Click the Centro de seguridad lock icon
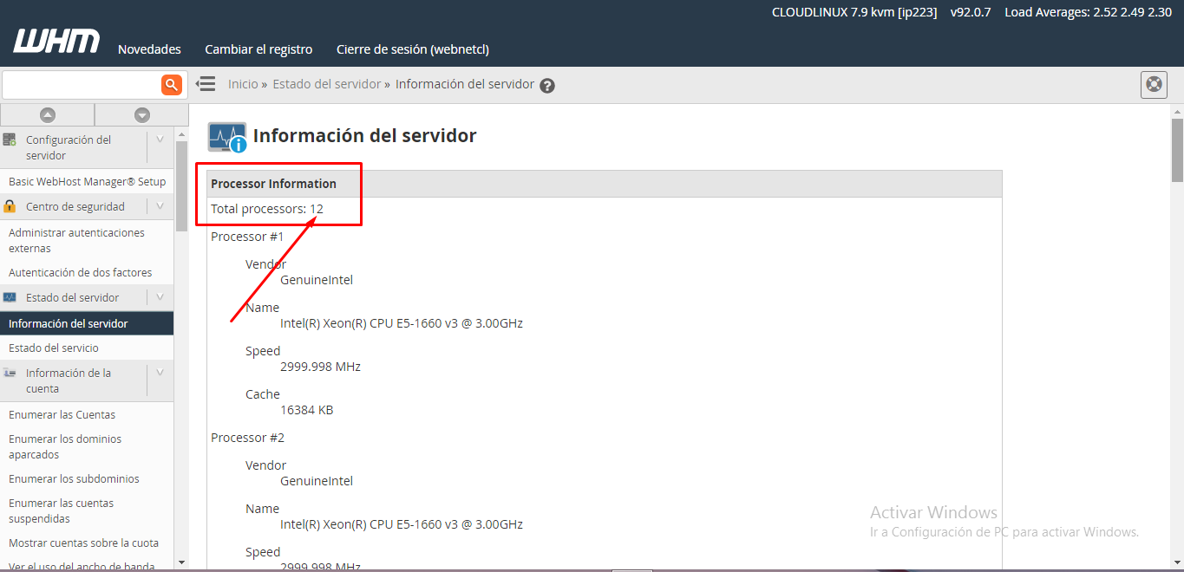This screenshot has height=572, width=1184. 10,206
